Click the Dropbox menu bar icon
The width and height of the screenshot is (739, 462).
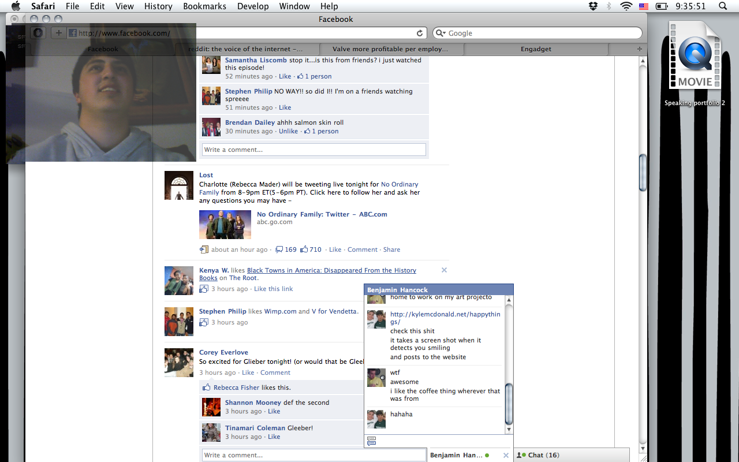(x=593, y=6)
